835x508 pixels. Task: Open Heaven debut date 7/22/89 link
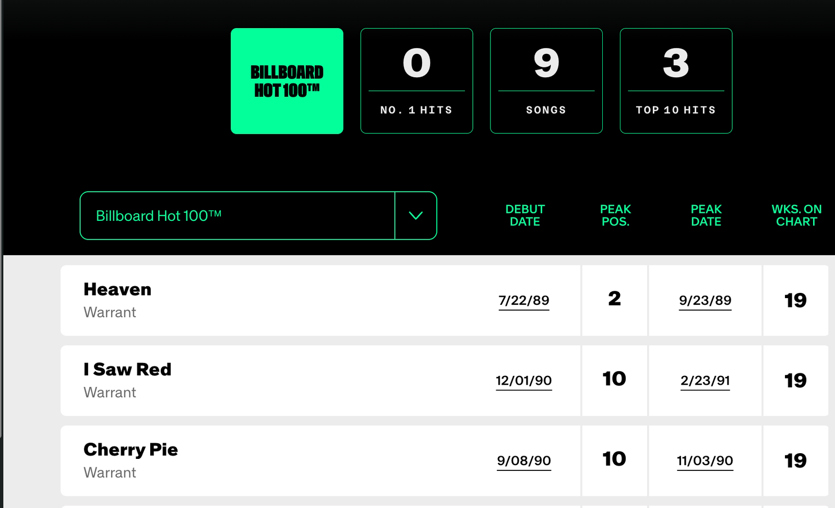(524, 300)
